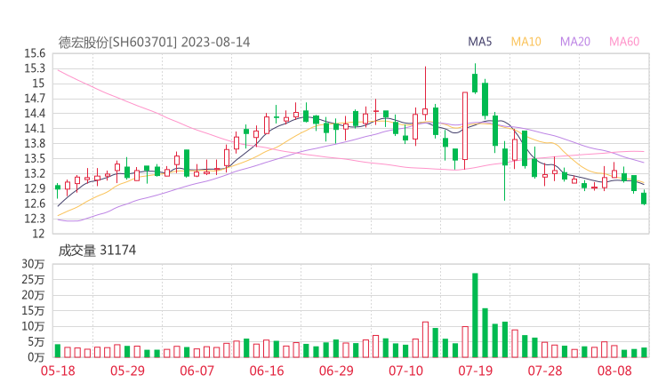Click the chart title 德宏股份[SH603701] 2023-08-14
This screenshot has height=391, width=658.
pos(154,43)
